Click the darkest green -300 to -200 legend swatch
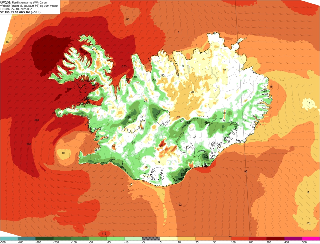320x244 pixels. [44, 238]
